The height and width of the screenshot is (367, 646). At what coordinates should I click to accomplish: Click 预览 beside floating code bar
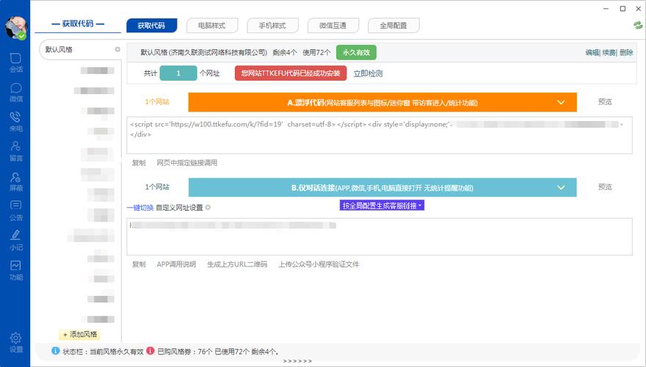(x=605, y=102)
